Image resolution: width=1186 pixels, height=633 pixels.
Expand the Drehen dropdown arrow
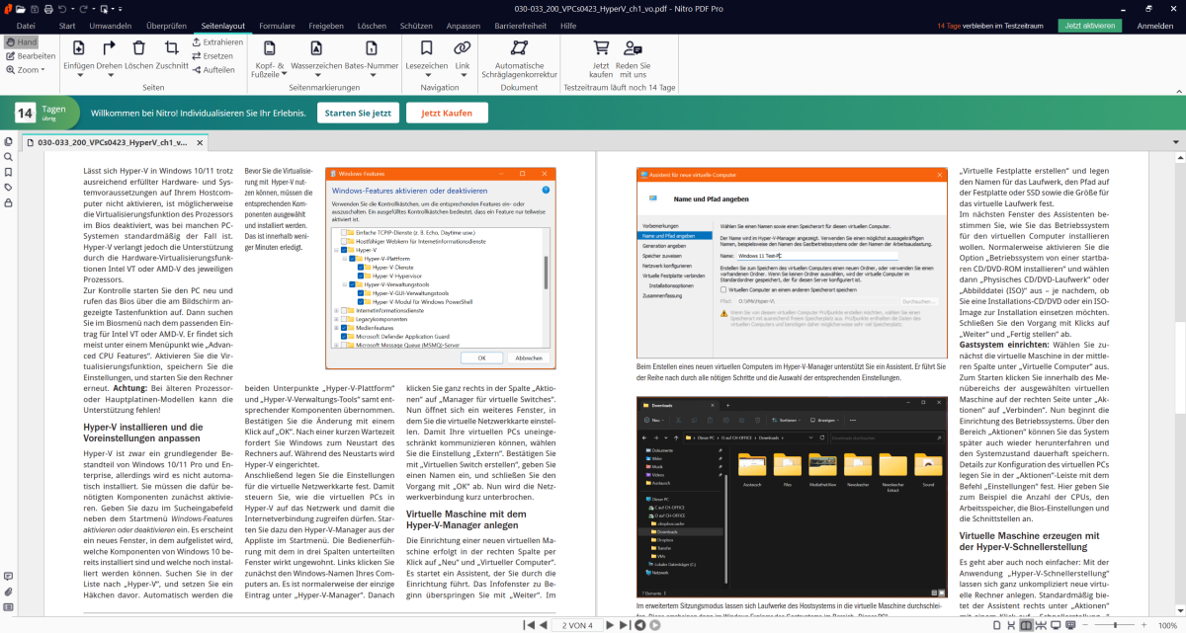click(110, 75)
